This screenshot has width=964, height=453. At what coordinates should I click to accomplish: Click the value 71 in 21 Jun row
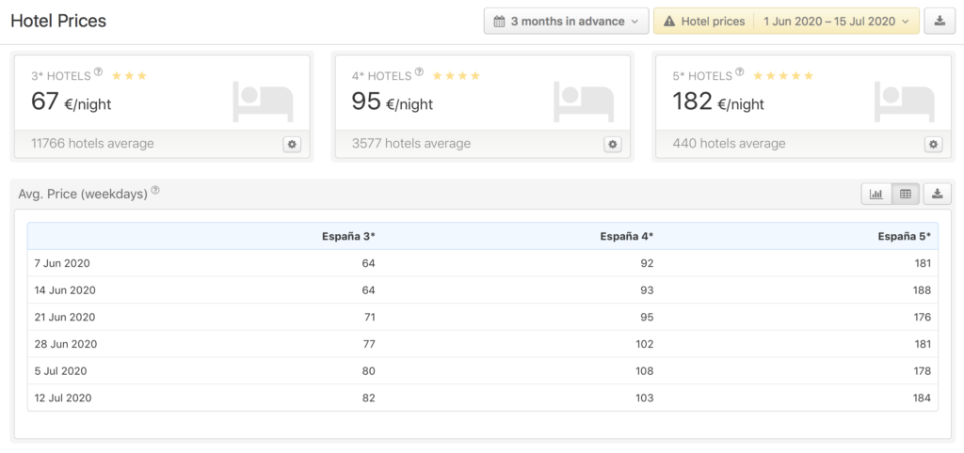click(x=369, y=318)
